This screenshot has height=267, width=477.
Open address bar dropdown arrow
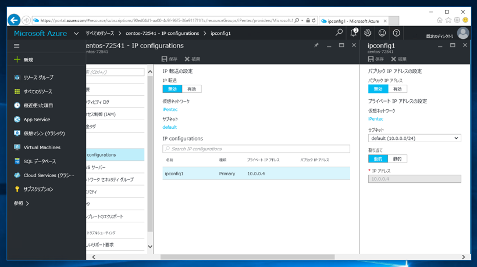[x=302, y=20]
